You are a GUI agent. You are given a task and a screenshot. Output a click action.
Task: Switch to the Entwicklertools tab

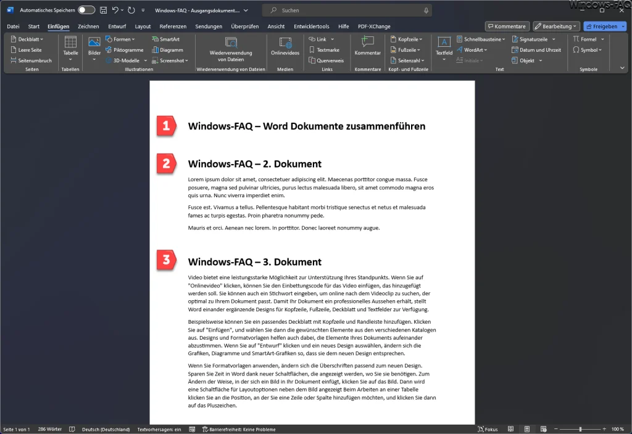[x=311, y=26]
